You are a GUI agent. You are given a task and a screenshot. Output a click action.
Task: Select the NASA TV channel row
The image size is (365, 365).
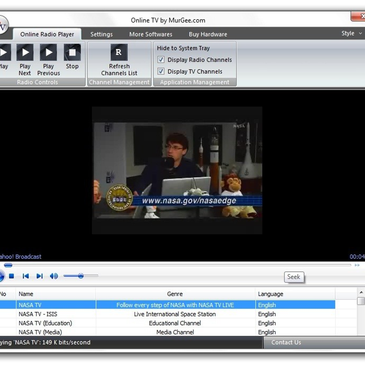pos(168,305)
